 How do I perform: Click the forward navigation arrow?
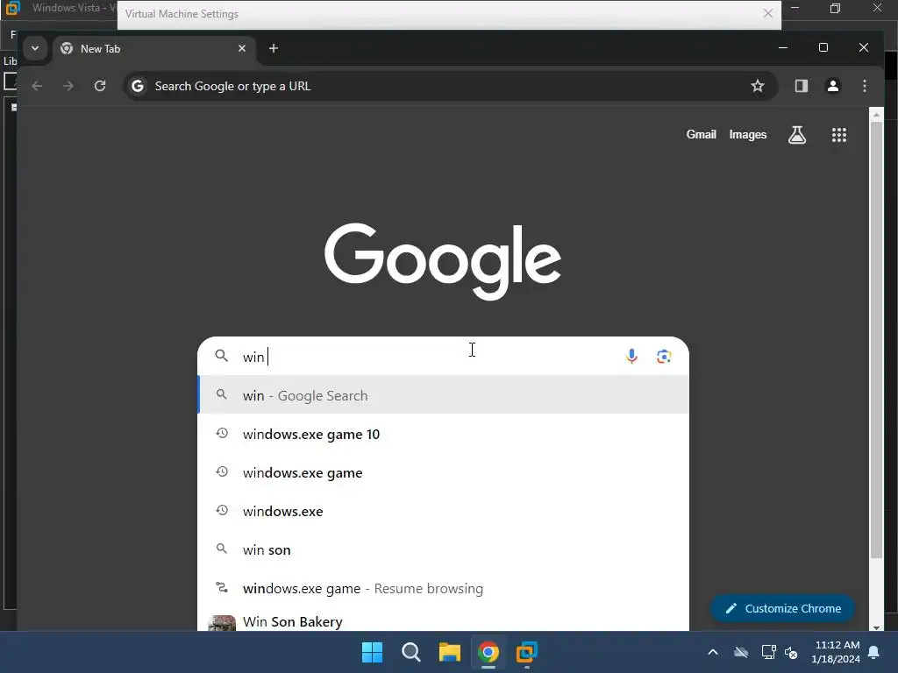[68, 86]
